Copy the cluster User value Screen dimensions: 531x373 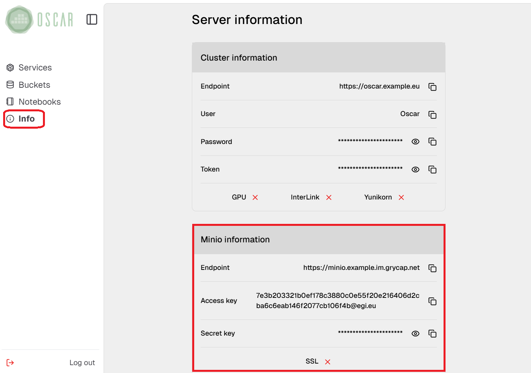coord(432,114)
